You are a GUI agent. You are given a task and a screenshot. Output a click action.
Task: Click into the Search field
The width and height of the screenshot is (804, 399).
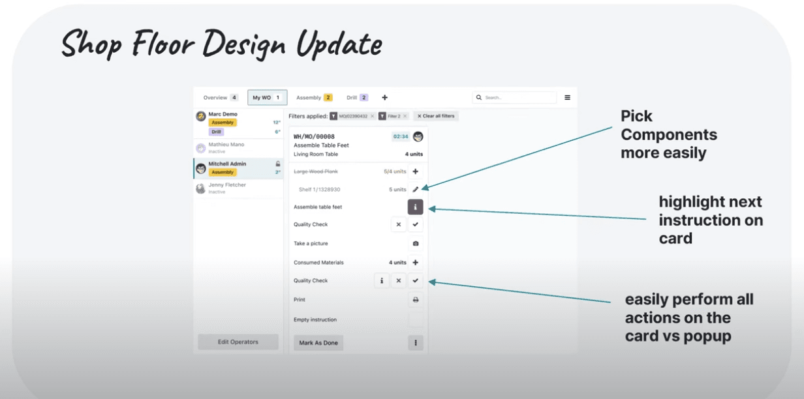pyautogui.click(x=519, y=98)
